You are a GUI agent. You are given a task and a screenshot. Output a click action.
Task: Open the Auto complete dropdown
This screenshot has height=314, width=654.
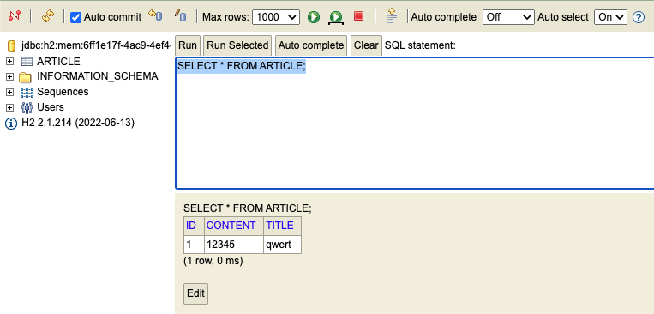(508, 17)
